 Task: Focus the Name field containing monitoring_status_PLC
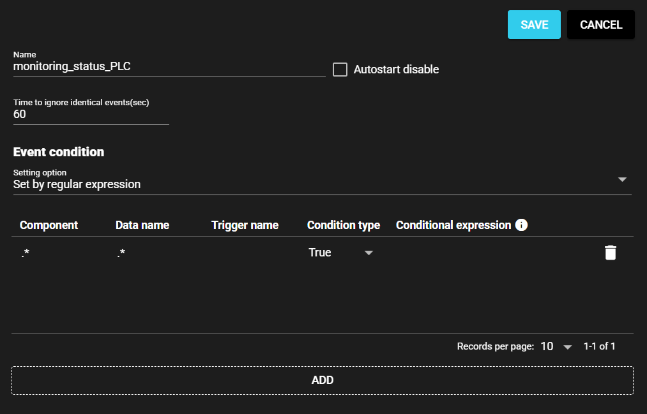pyautogui.click(x=169, y=66)
